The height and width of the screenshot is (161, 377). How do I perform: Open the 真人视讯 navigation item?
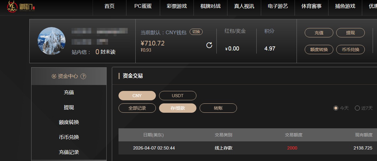click(x=244, y=6)
